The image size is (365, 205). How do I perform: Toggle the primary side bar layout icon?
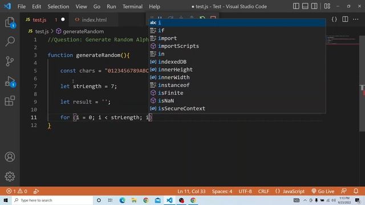296,6
